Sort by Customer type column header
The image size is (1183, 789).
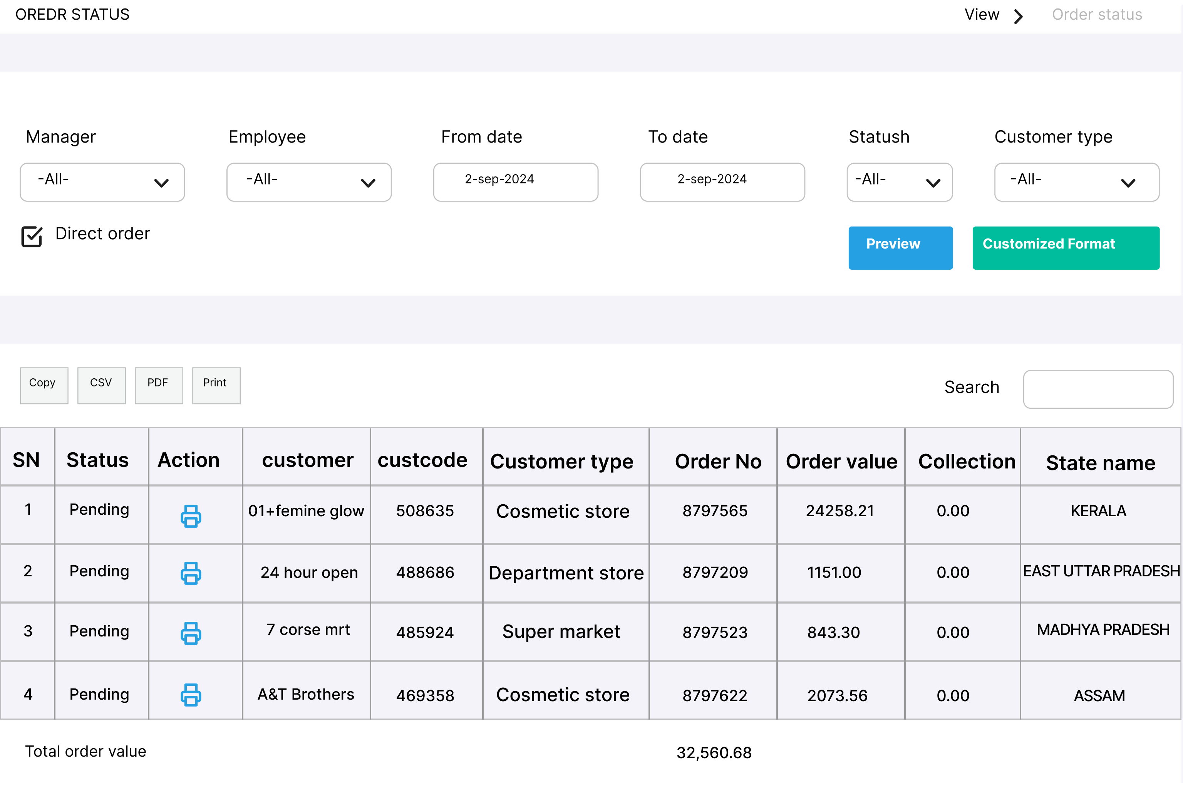(x=562, y=462)
